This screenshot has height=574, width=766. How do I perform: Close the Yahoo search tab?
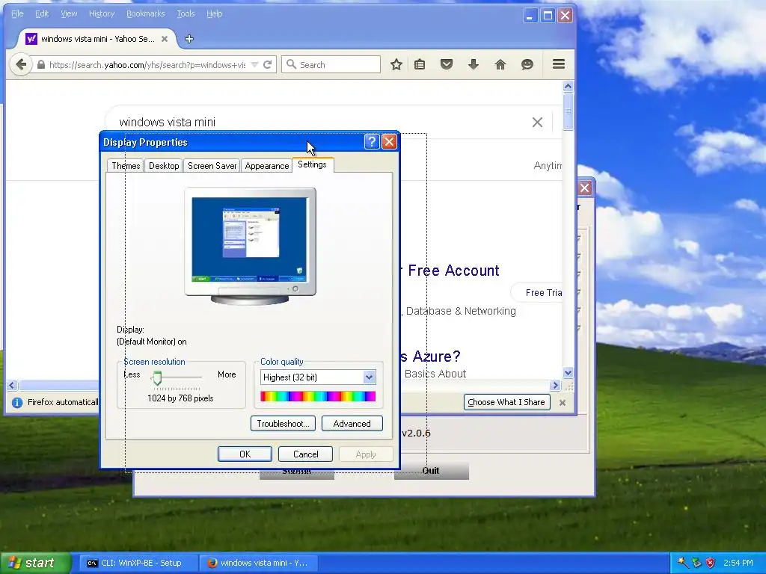165,39
